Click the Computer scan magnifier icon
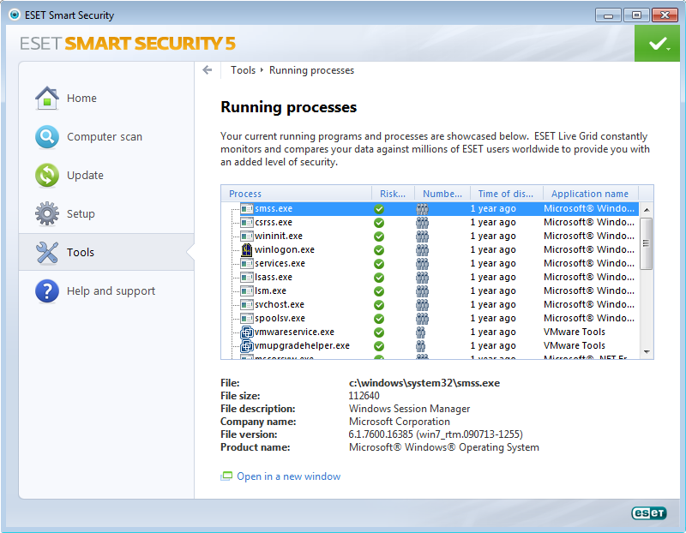686x533 pixels. [x=47, y=137]
